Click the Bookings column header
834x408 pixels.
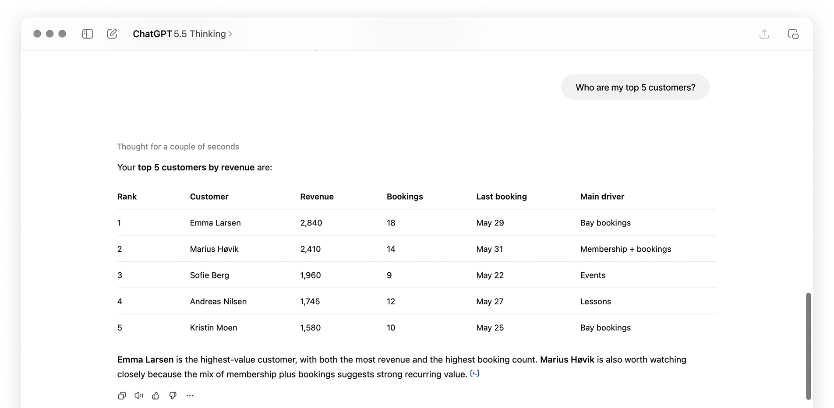click(x=405, y=197)
